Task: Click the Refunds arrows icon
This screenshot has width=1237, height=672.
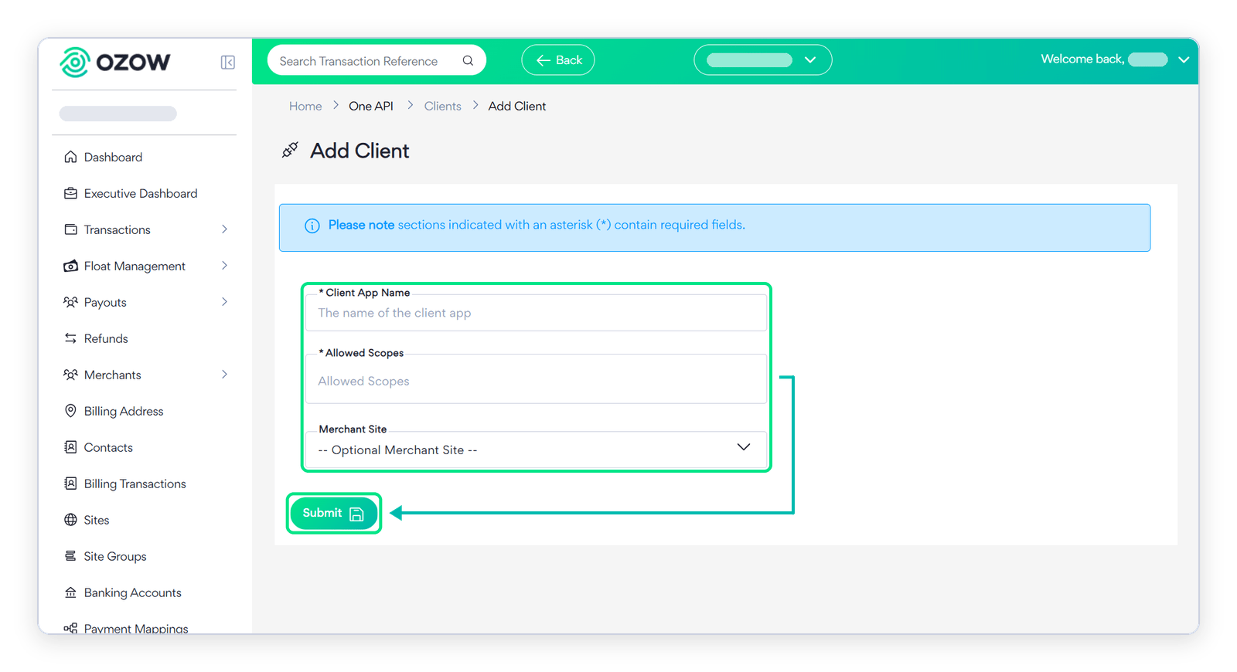Action: [x=70, y=338]
